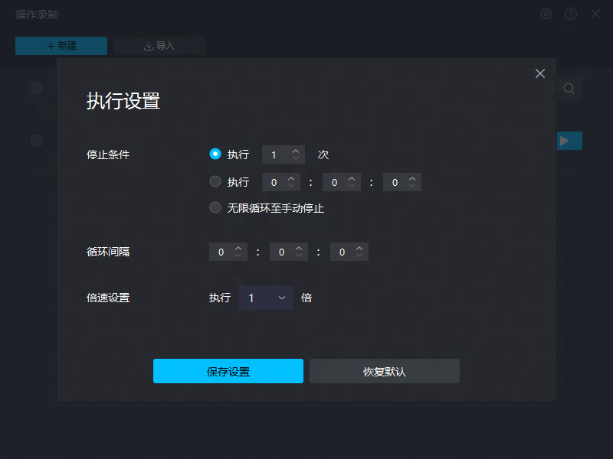This screenshot has width=613, height=459.
Task: Increase the stop-condition hours value
Action: pos(291,178)
